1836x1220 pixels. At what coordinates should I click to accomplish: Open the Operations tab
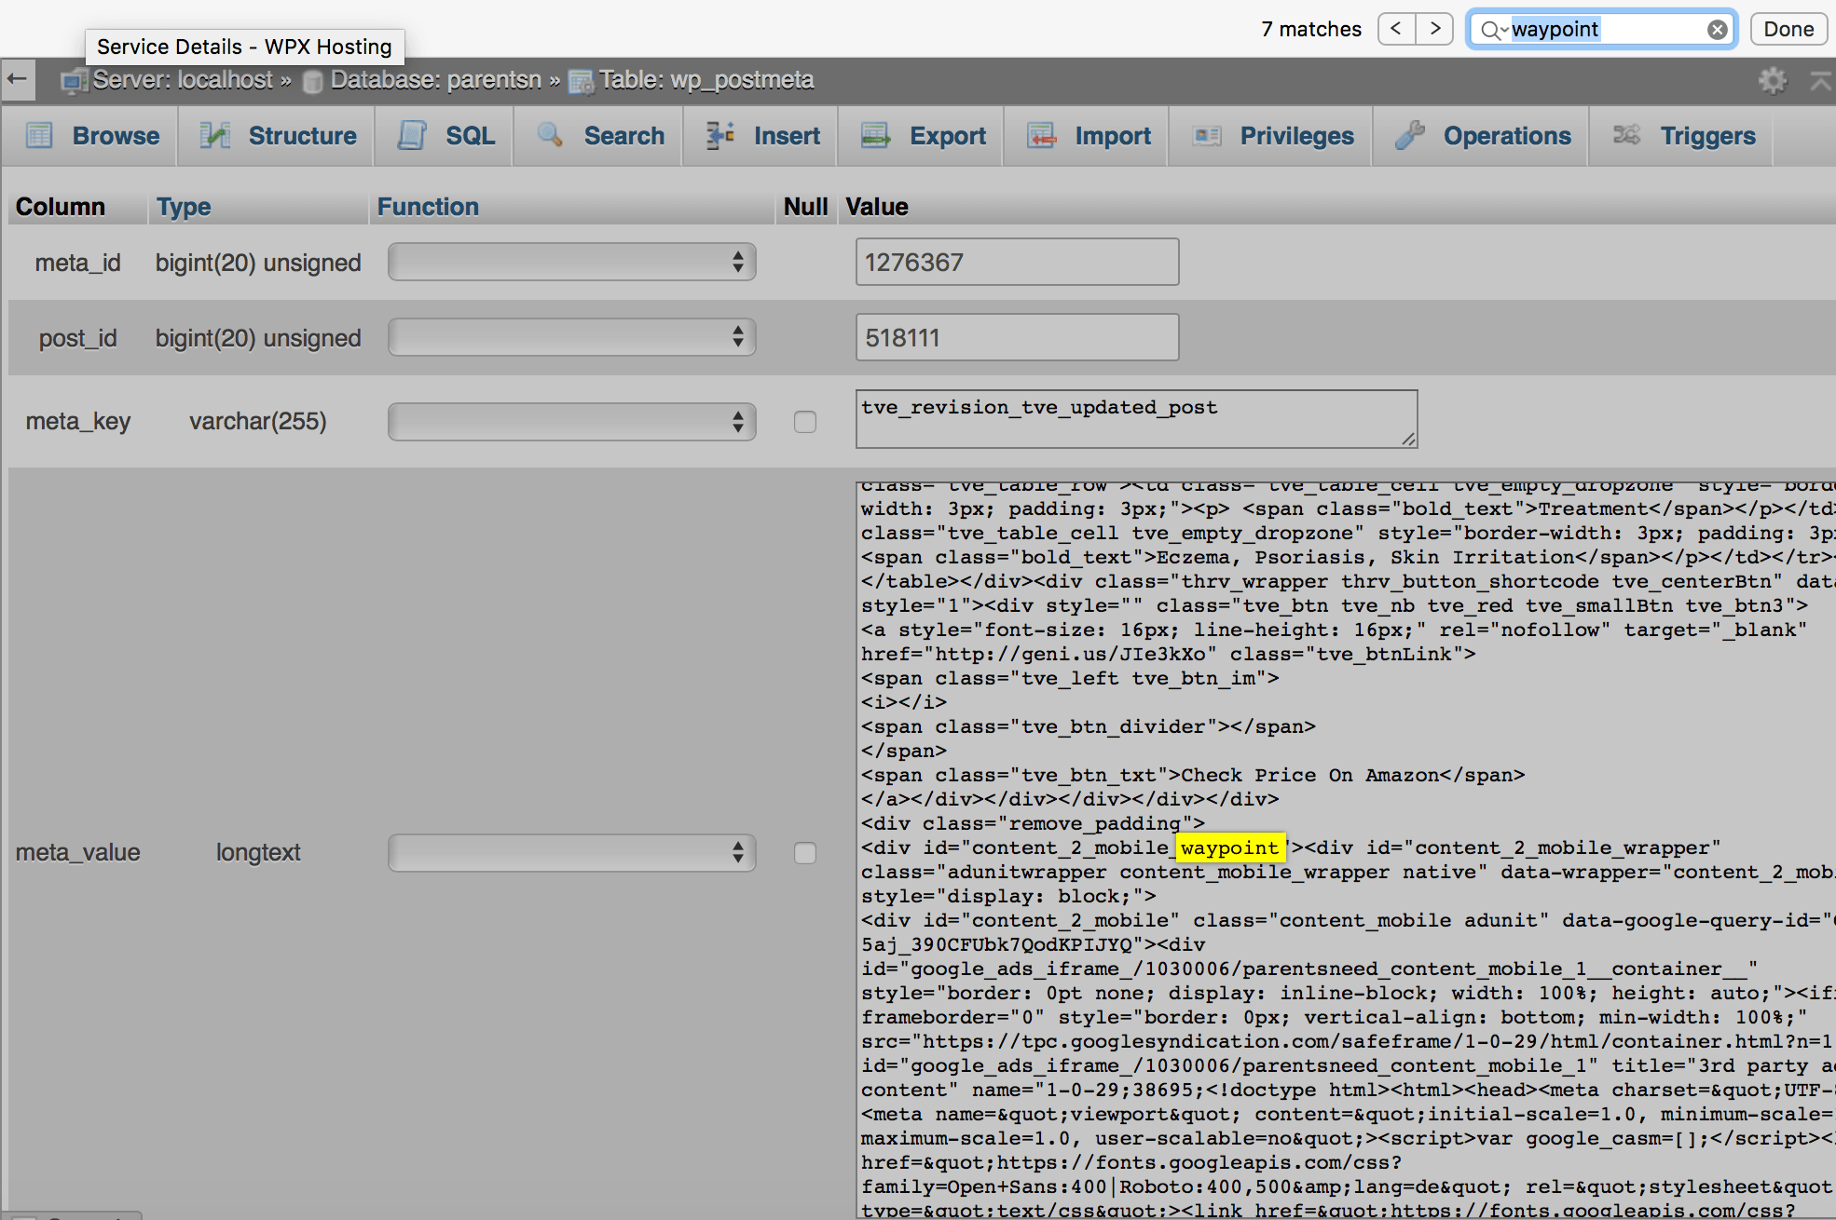click(1482, 136)
